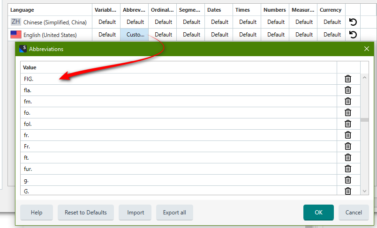Viewport: 377px width, 228px height.
Task: Select the fo. value row
Action: pyautogui.click(x=178, y=112)
